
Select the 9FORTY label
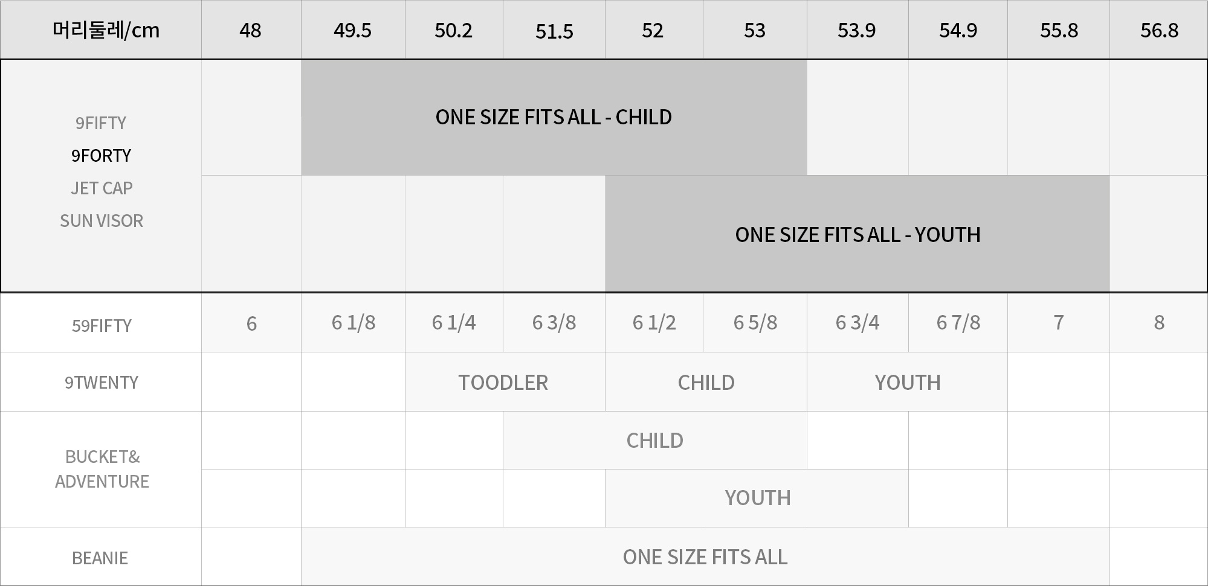point(101,156)
